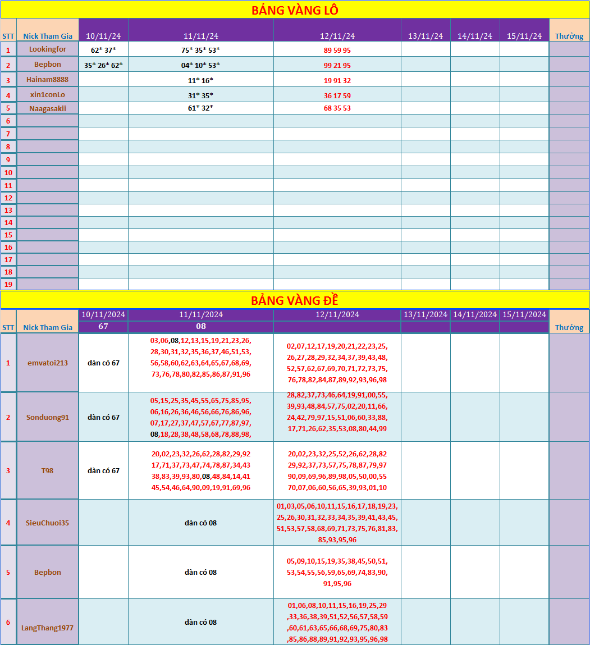
Task: Click the '13/11/2024' header in Đề table
Action: [426, 314]
